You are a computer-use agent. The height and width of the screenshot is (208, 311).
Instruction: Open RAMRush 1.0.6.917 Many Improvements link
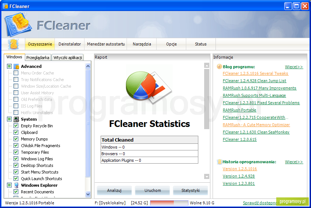[259, 88]
